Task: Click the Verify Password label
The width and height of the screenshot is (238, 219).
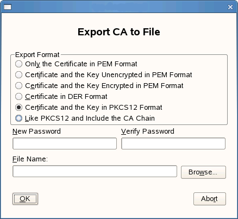Action: click(148, 132)
